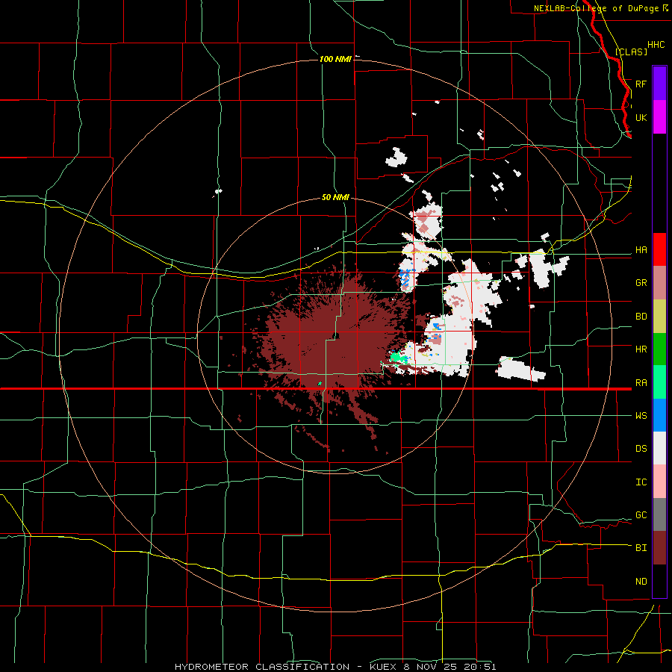The width and height of the screenshot is (672, 672).
Task: Click the BI legend label
Action: (x=641, y=548)
